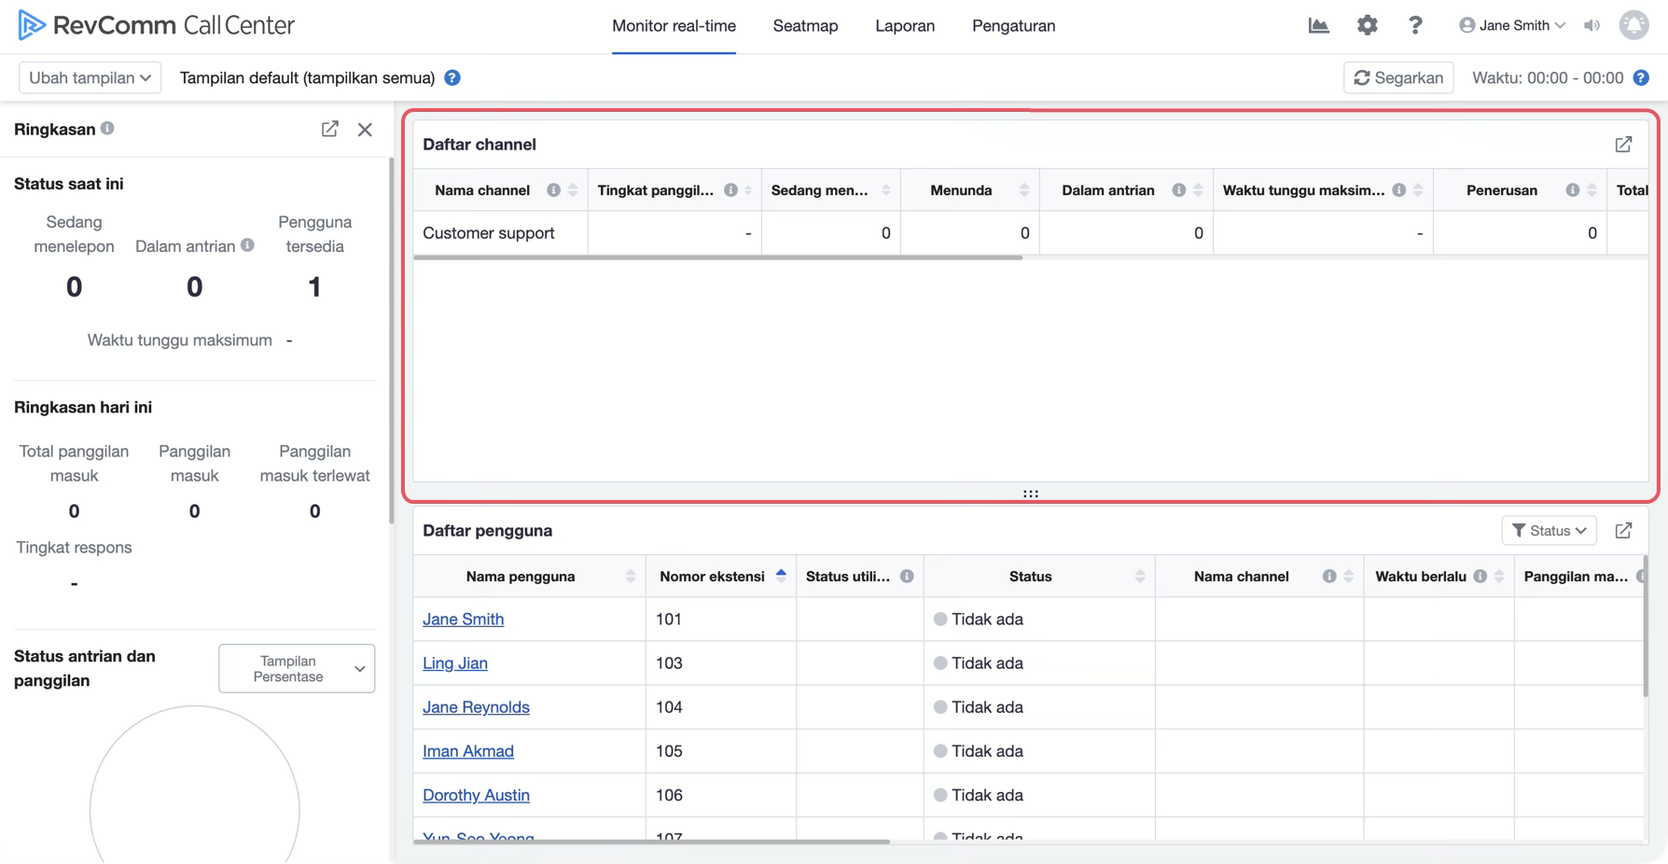Click info icon in Waktu berlalu header
This screenshot has height=864, width=1668.
[x=1480, y=577]
